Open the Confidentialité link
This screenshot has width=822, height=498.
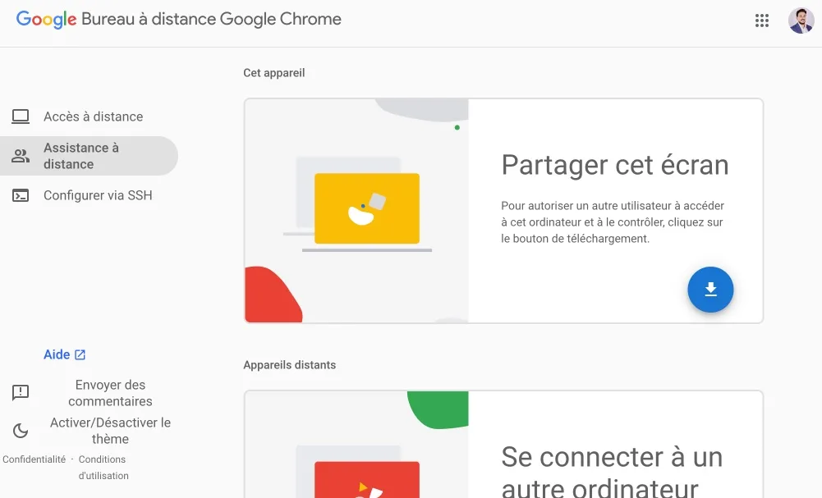(x=34, y=459)
